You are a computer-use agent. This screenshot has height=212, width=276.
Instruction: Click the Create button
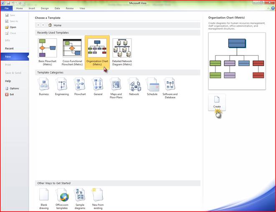pos(217,102)
